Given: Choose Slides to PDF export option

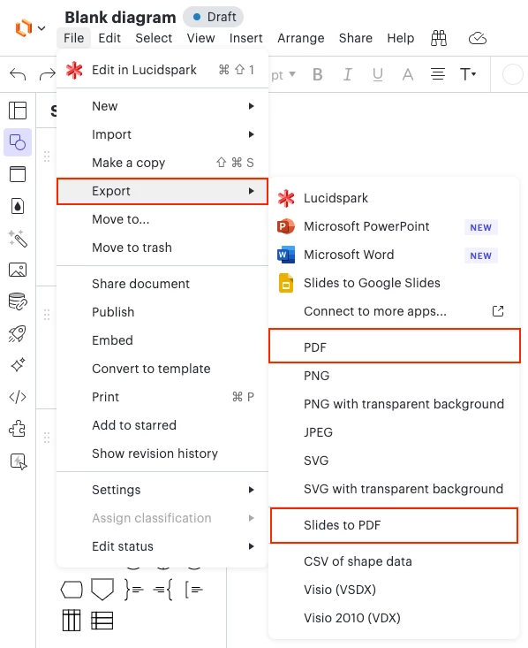Looking at the screenshot, I should (x=395, y=525).
